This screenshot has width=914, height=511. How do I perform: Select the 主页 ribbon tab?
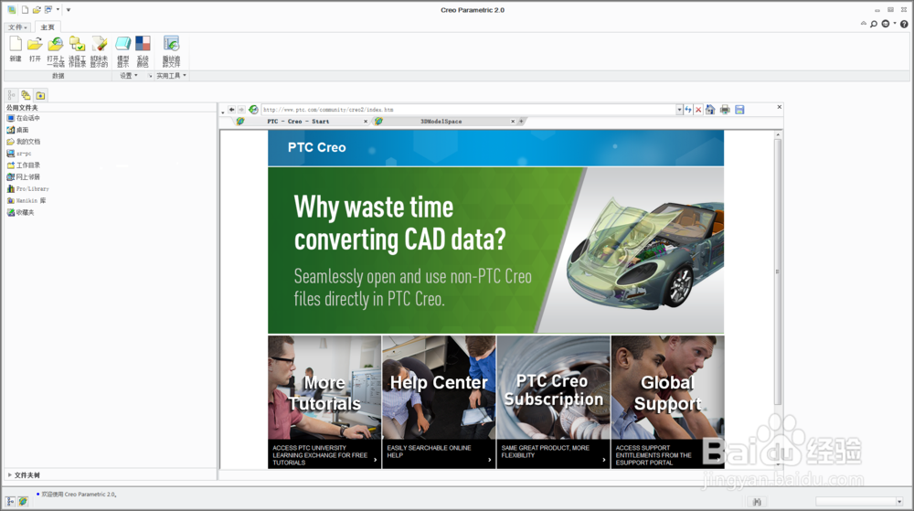point(48,27)
